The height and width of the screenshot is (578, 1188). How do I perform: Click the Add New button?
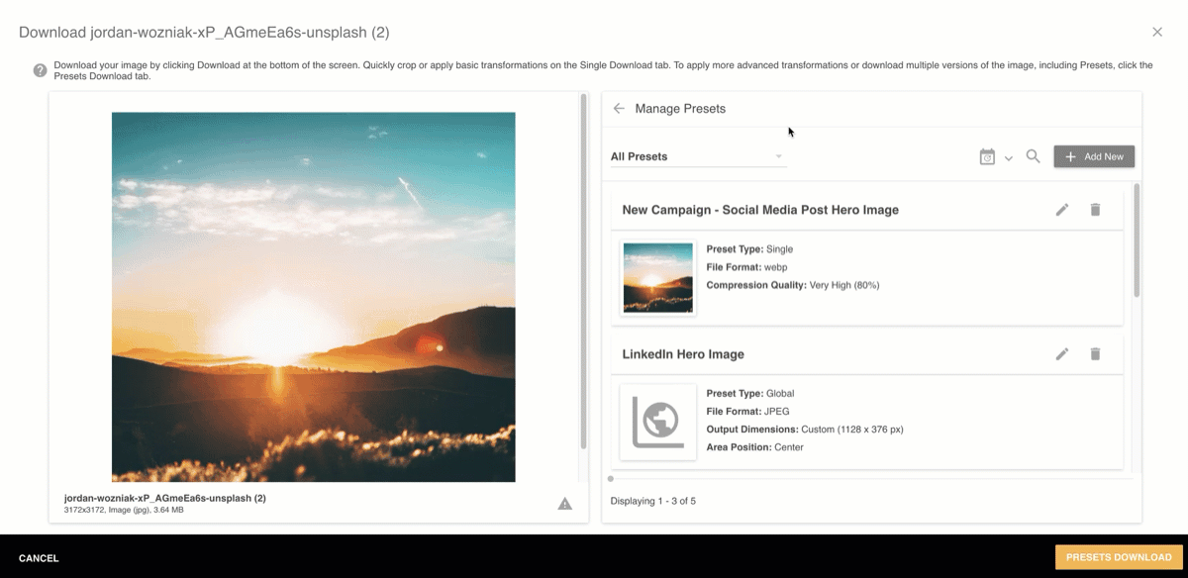(1094, 156)
